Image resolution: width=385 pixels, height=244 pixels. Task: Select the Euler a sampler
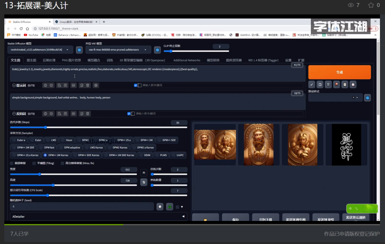pyautogui.click(x=19, y=140)
